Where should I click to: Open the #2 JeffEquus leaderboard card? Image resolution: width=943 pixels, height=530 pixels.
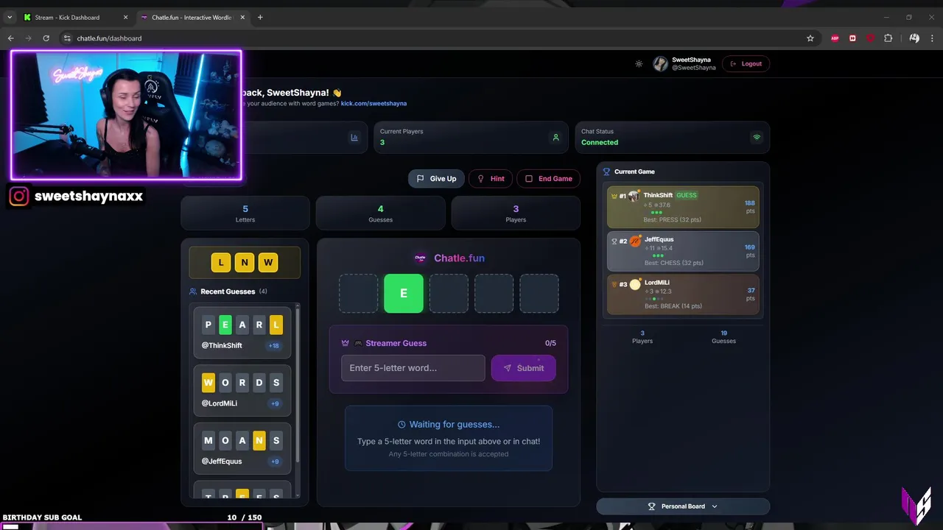pos(683,250)
